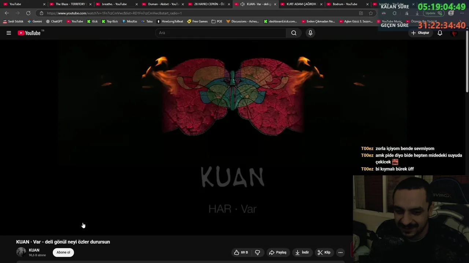Mute the KUAN tab via its speaker icon
The height and width of the screenshot is (263, 469).
(x=242, y=4)
